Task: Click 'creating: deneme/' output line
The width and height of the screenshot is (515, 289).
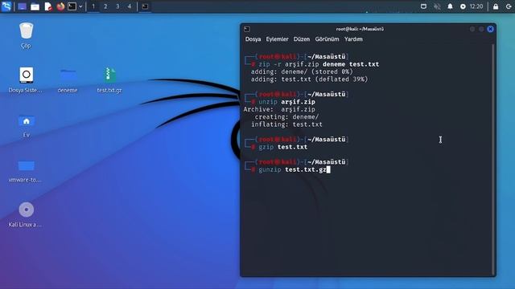Action: (286, 117)
